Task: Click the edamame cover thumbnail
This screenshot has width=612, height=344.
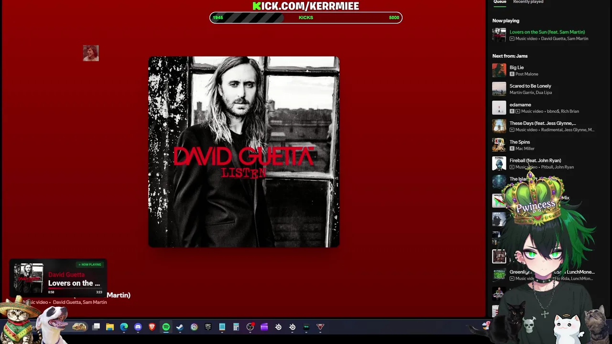Action: (499, 108)
